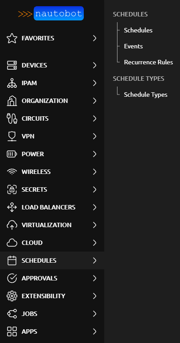This screenshot has width=180, height=343.
Task: Click the Devices server icon
Action: pos(12,65)
